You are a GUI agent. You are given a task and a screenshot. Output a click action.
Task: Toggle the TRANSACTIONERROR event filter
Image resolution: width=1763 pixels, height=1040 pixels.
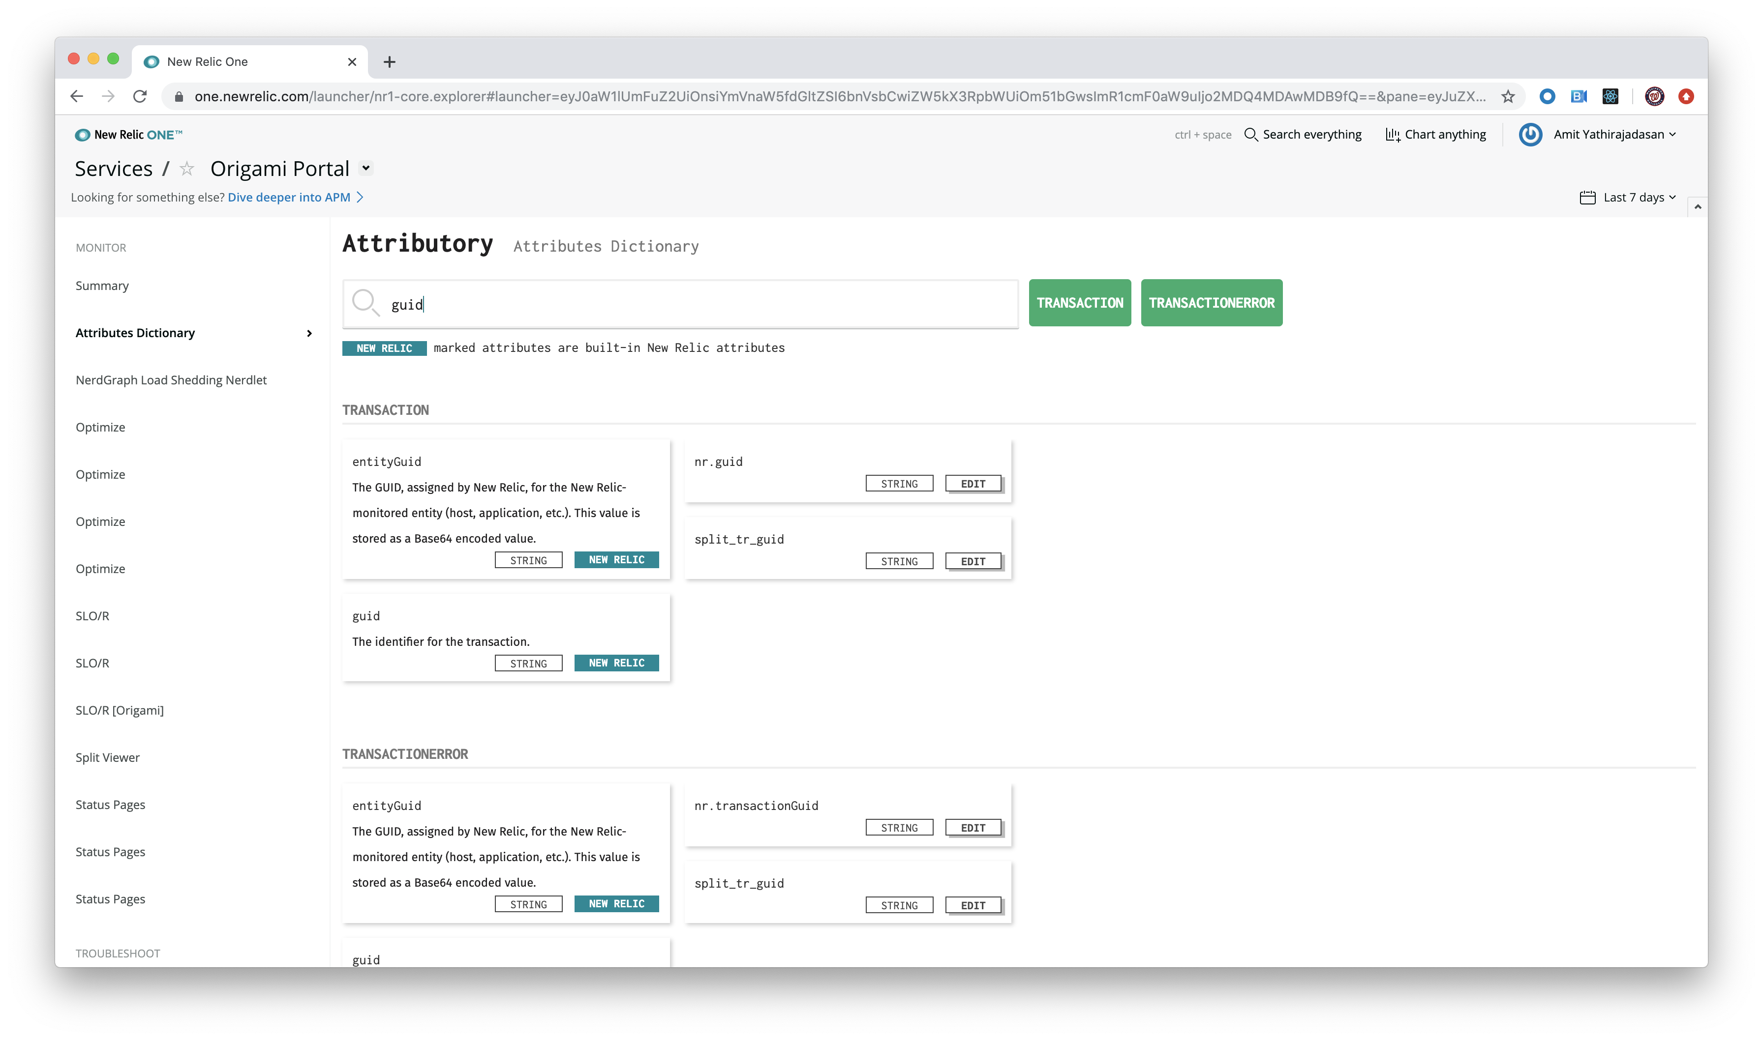point(1211,303)
